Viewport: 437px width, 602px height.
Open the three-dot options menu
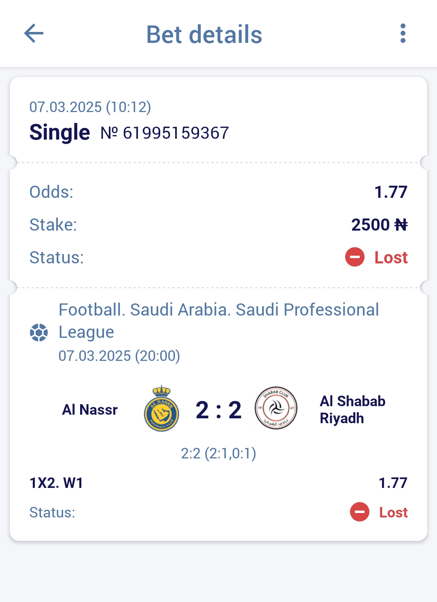click(403, 33)
